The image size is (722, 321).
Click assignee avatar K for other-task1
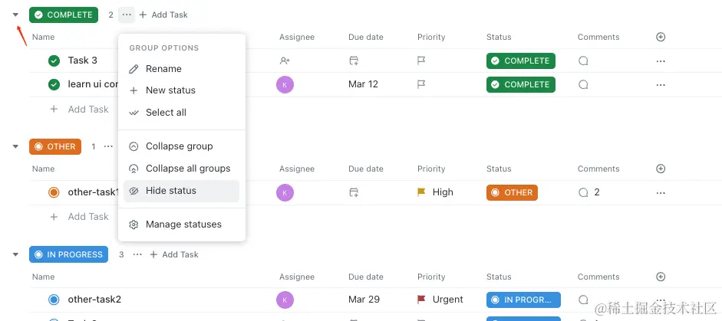[x=285, y=192]
